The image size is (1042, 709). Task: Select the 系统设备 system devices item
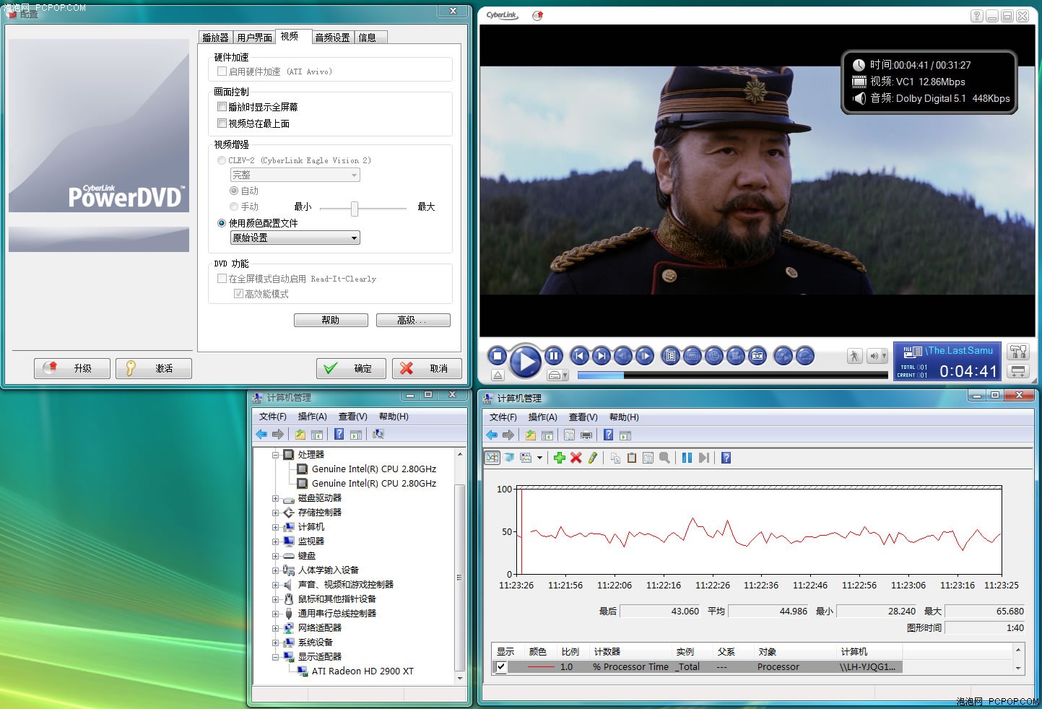tap(316, 643)
